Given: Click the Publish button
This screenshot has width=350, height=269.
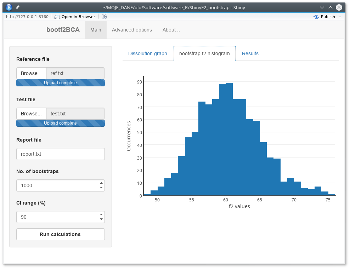Looking at the screenshot, I should point(324,17).
